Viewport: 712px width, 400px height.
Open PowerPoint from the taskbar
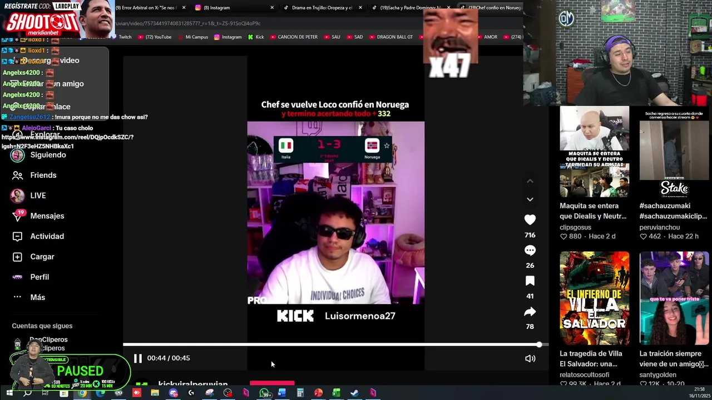pyautogui.click(x=318, y=393)
